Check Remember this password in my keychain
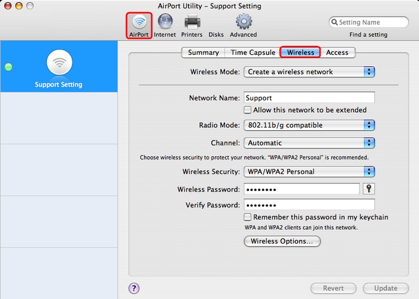 click(247, 217)
